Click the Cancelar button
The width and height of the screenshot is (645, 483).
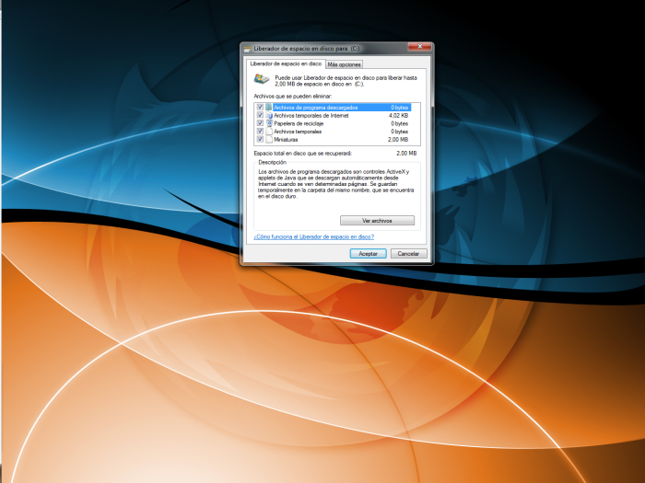pos(408,253)
